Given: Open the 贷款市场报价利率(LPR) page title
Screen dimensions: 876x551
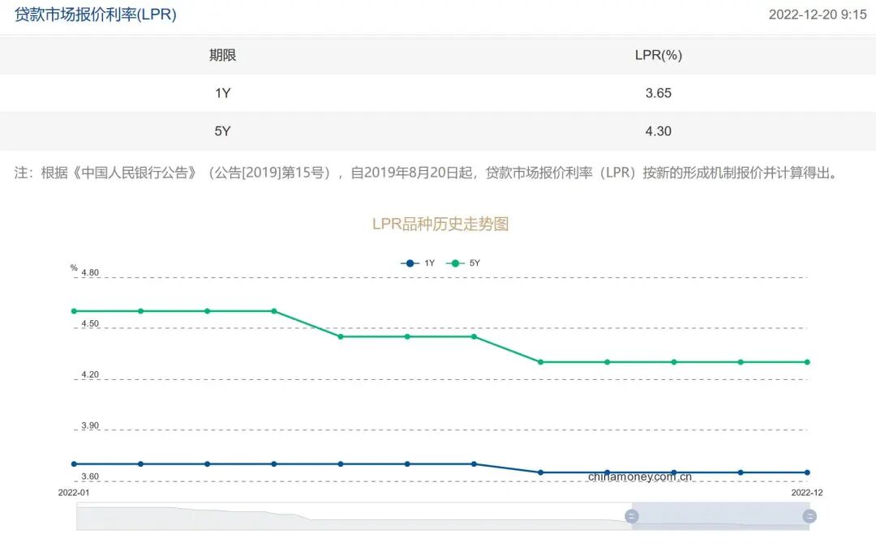Looking at the screenshot, I should [x=93, y=14].
